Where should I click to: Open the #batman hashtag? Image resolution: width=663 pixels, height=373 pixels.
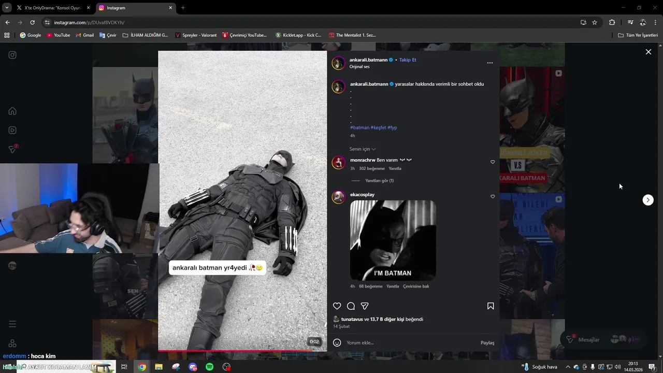359,127
